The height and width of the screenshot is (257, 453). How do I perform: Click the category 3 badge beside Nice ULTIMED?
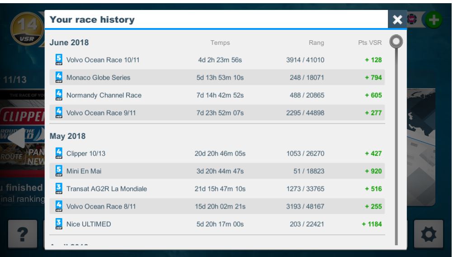(59, 224)
